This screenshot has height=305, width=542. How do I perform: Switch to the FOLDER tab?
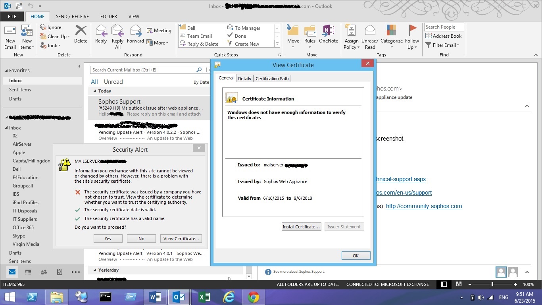click(x=109, y=17)
